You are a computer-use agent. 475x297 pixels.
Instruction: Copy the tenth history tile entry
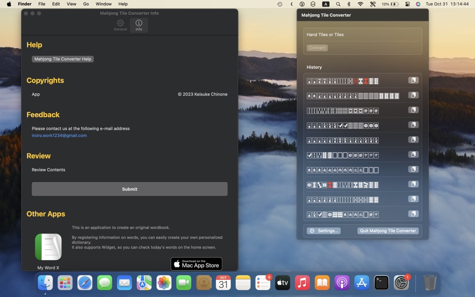tap(413, 214)
